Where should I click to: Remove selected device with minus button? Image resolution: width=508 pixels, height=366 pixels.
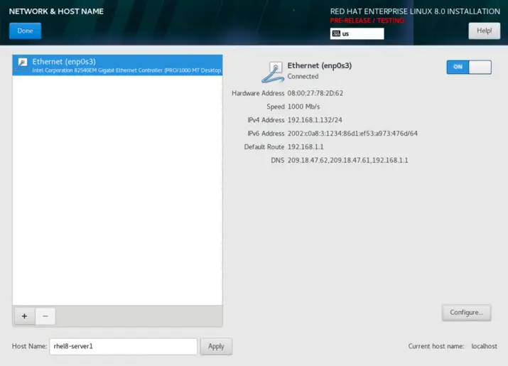[x=45, y=316]
